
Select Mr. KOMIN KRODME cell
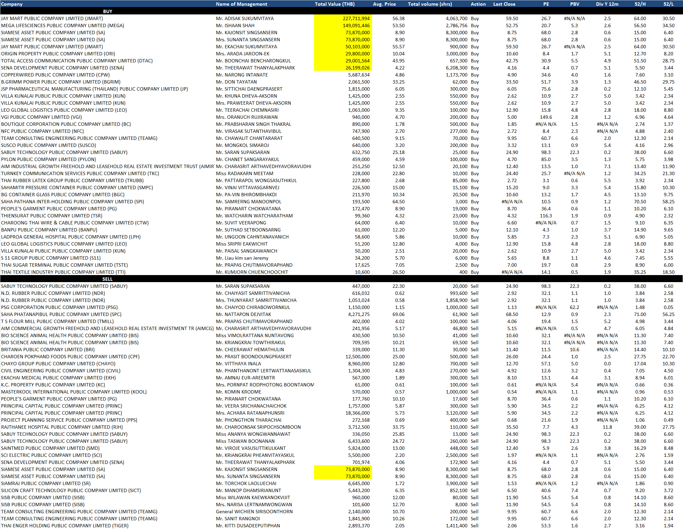point(238,392)
